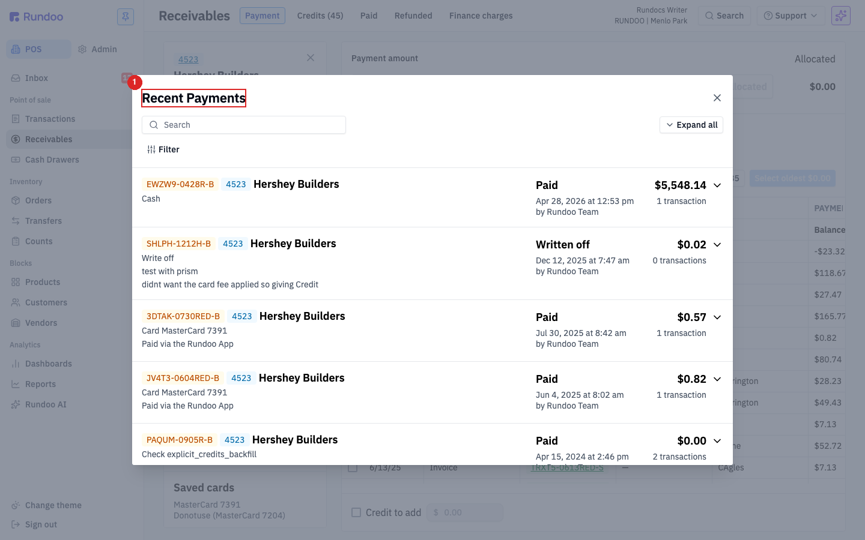Click the $5,548.14 payment amount

tap(680, 185)
